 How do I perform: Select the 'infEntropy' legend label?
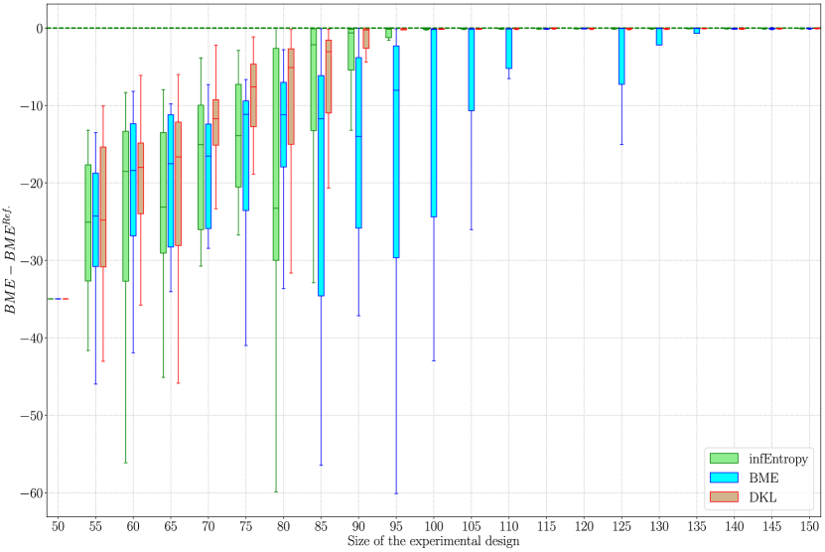coord(778,459)
